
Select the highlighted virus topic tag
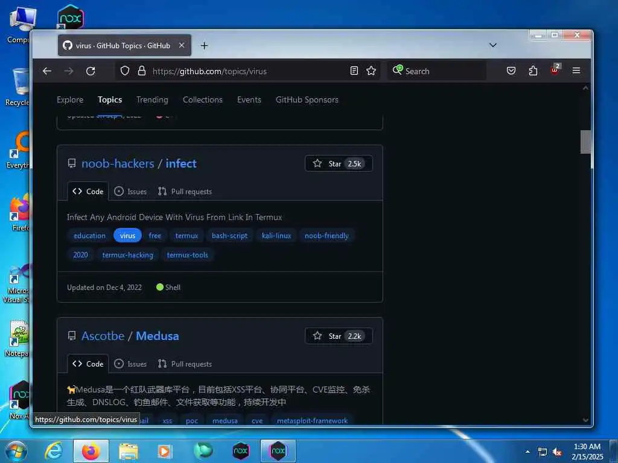(128, 236)
